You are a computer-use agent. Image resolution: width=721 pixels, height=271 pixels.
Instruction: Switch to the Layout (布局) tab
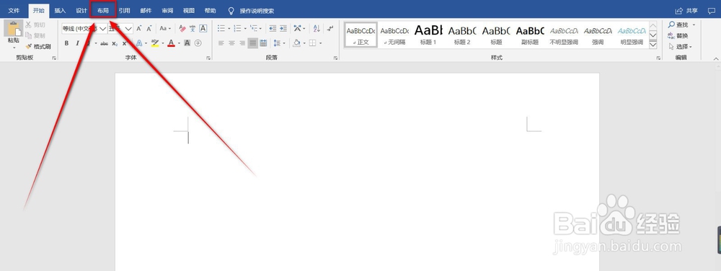[103, 11]
